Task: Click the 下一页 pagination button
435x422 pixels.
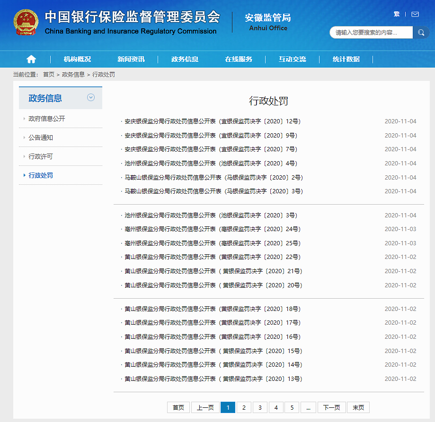Action: tap(331, 407)
